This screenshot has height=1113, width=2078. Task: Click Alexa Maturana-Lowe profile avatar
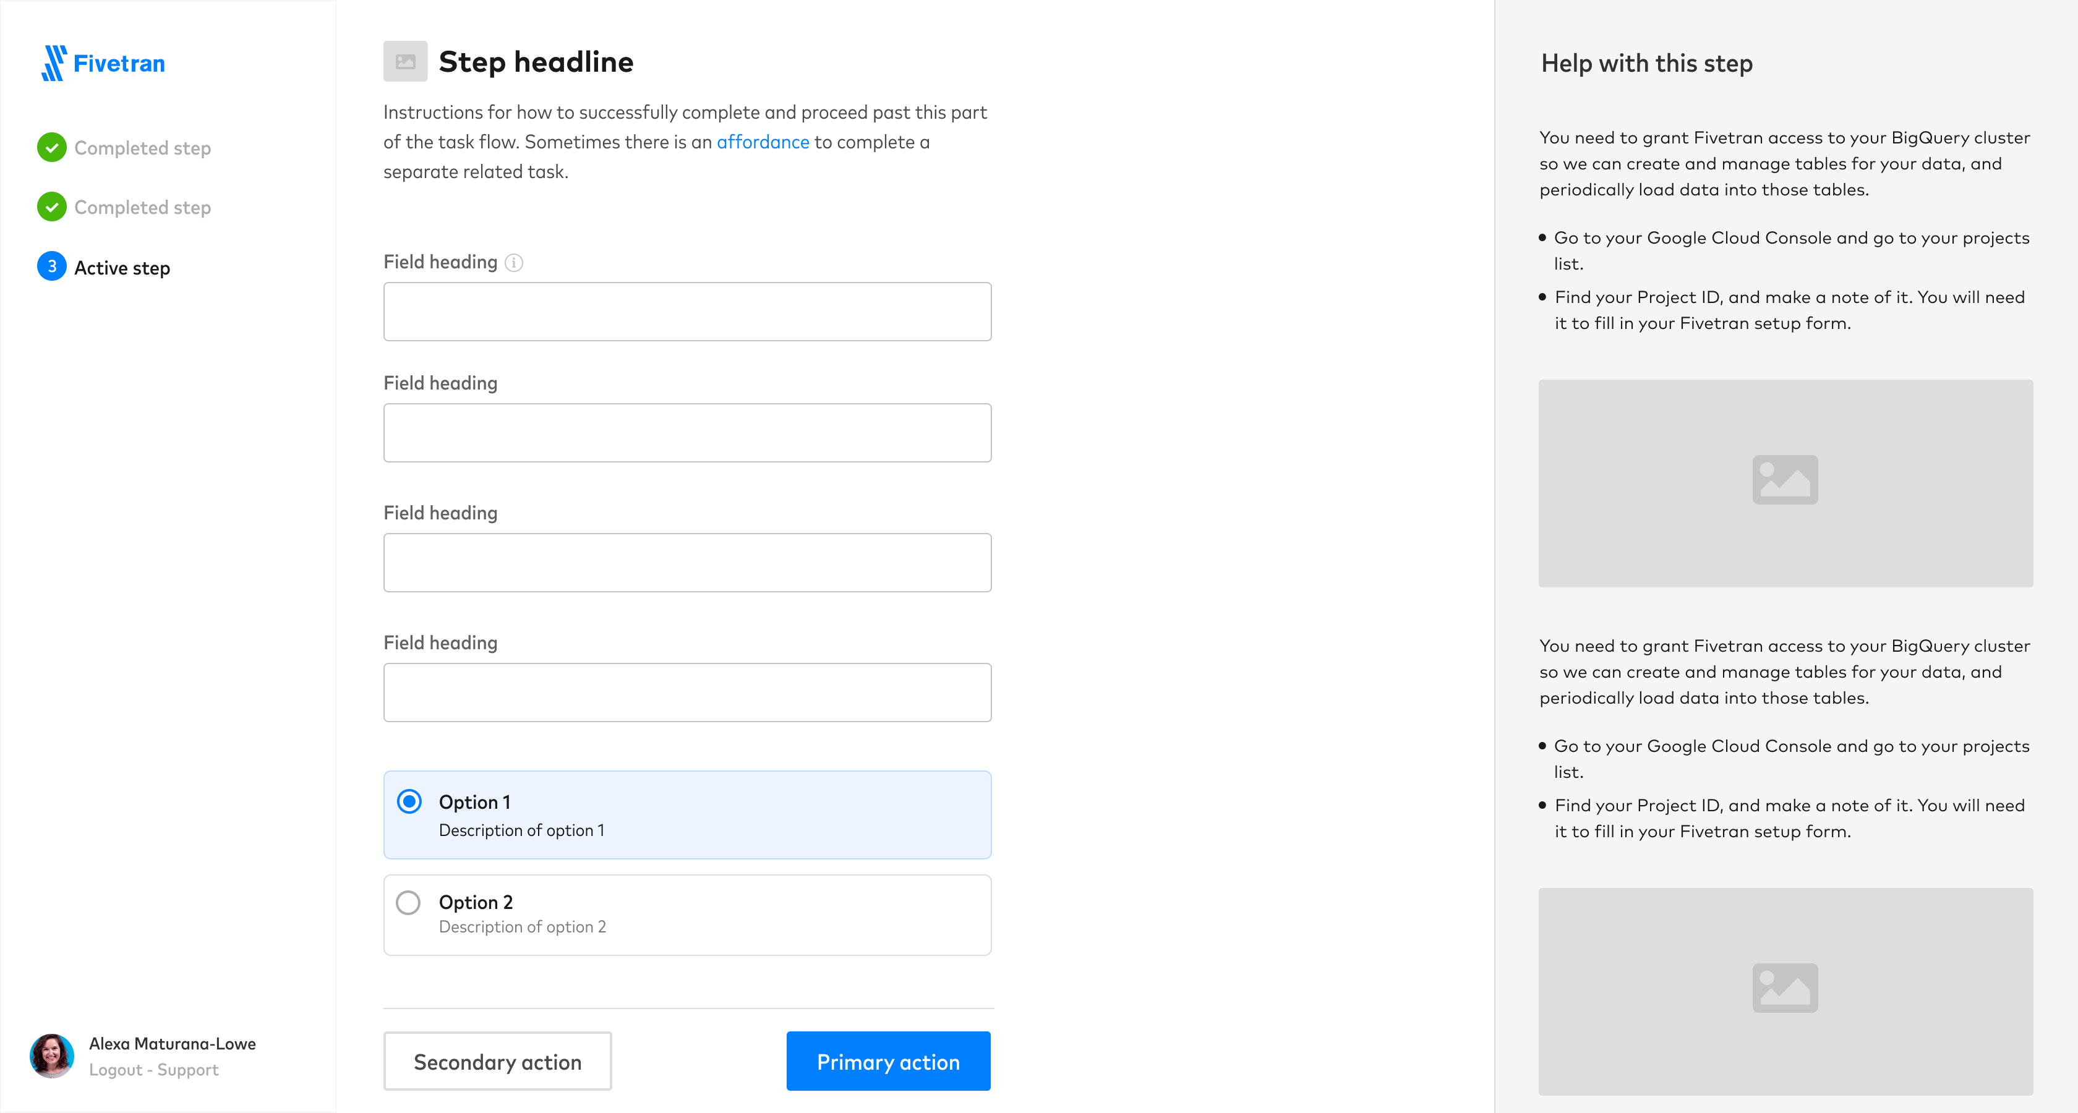[x=51, y=1055]
